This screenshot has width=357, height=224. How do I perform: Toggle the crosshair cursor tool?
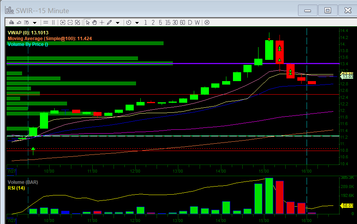(x=102, y=22)
